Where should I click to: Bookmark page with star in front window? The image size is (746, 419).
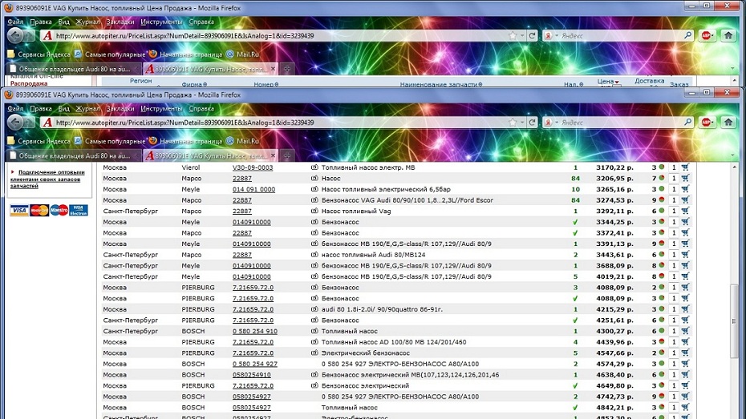[513, 123]
